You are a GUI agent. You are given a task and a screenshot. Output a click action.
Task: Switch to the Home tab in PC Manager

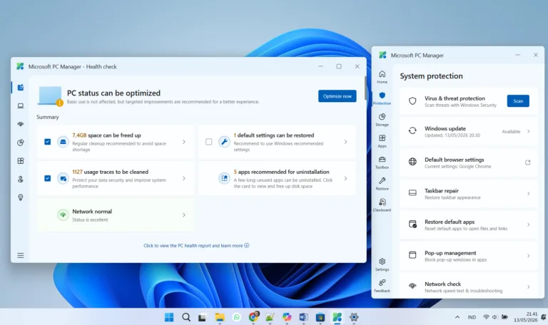382,77
